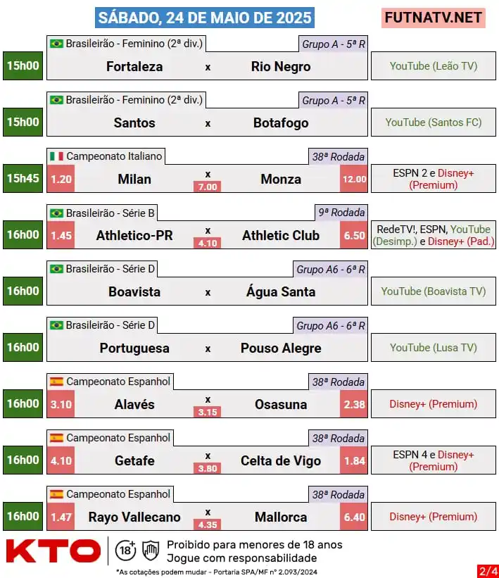The height and width of the screenshot is (578, 499).
Task: Open YouTube (Santos FC) broadcast link
Action: tap(434, 122)
